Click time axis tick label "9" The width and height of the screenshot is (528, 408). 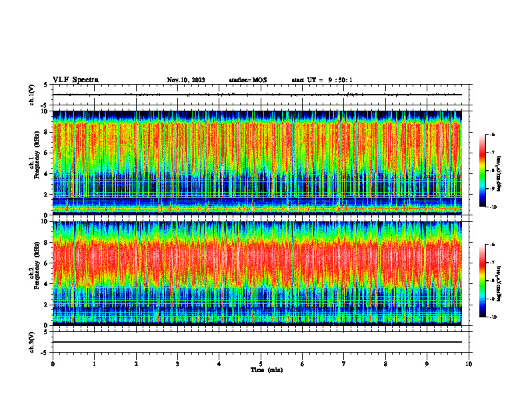coord(427,364)
